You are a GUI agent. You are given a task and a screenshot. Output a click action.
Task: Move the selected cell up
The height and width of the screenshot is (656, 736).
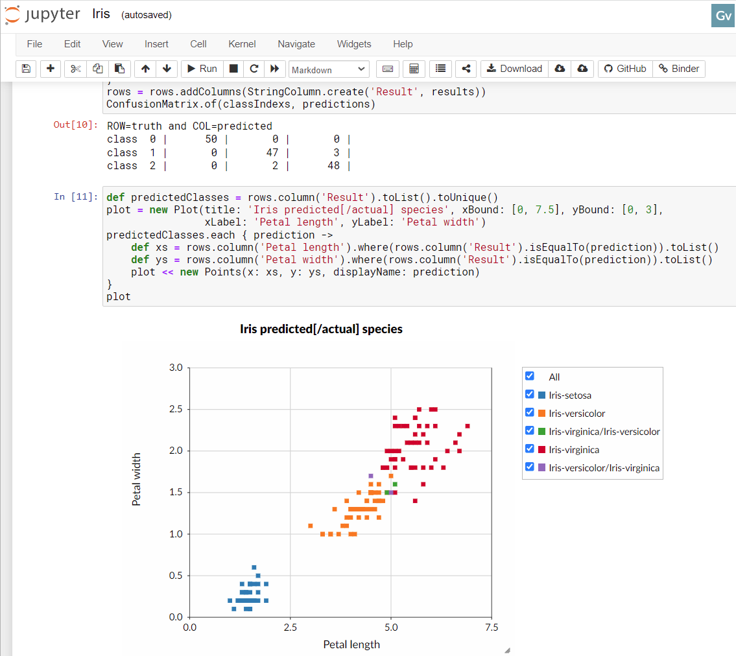(x=145, y=69)
